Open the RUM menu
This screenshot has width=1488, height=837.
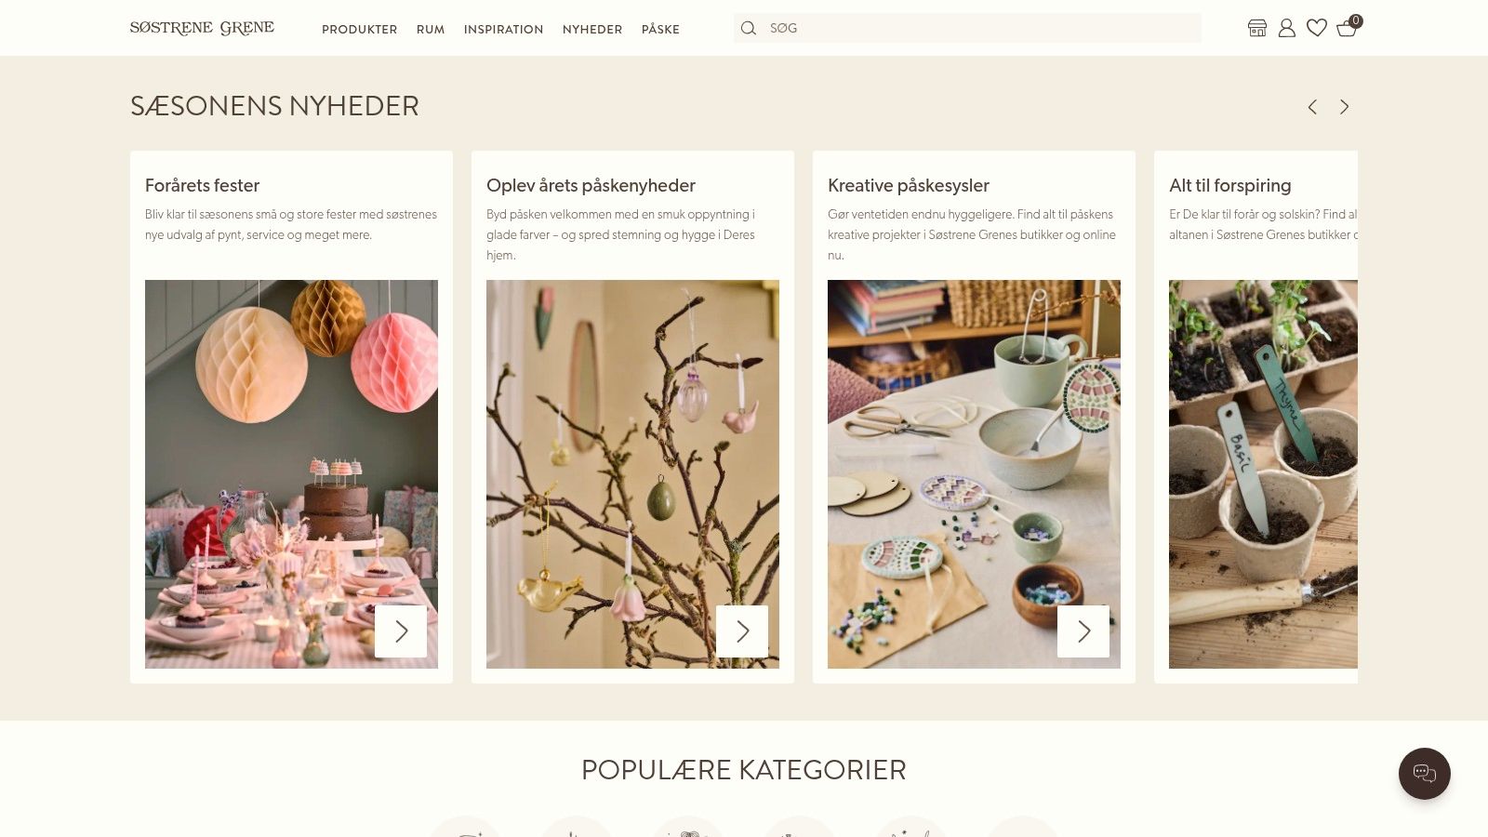pos(431,30)
